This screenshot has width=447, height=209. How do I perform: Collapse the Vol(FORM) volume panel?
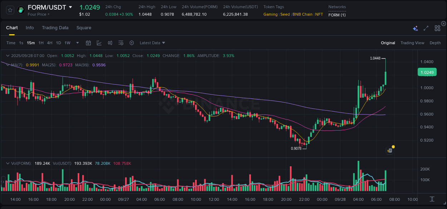8,163
